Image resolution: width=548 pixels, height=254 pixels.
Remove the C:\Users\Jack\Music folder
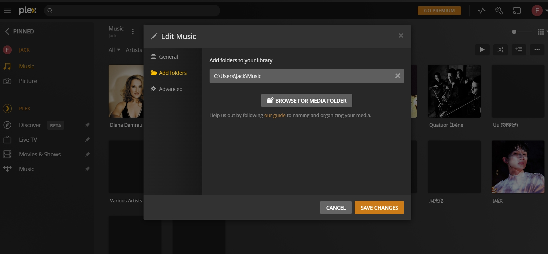(398, 76)
